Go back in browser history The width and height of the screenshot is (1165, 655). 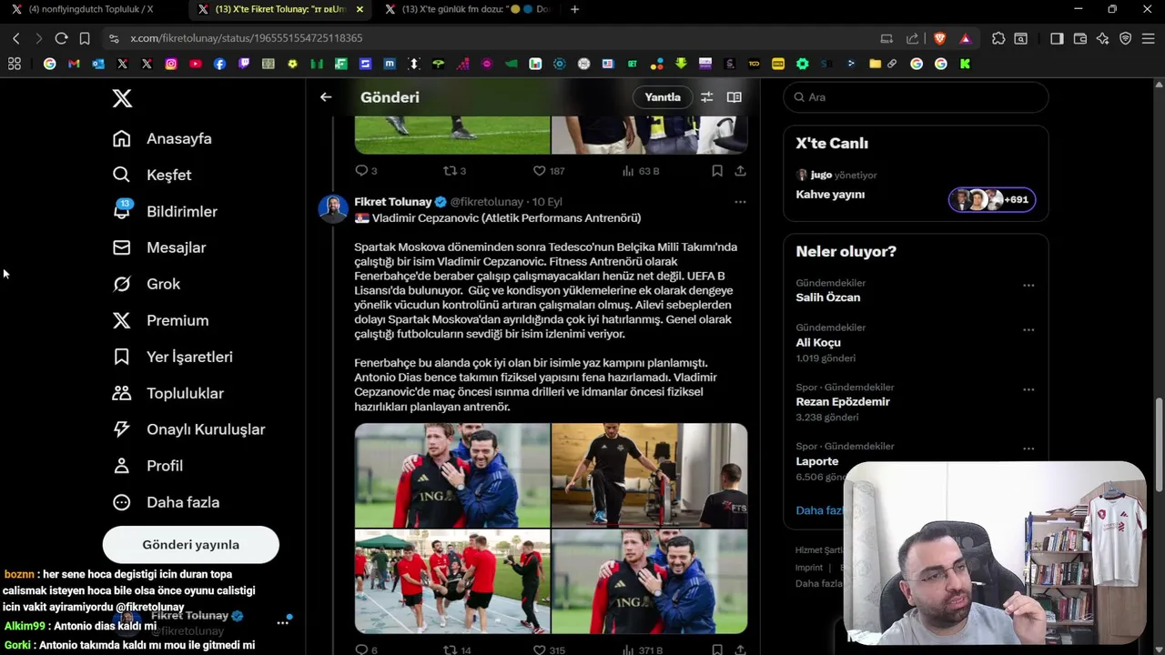click(16, 38)
